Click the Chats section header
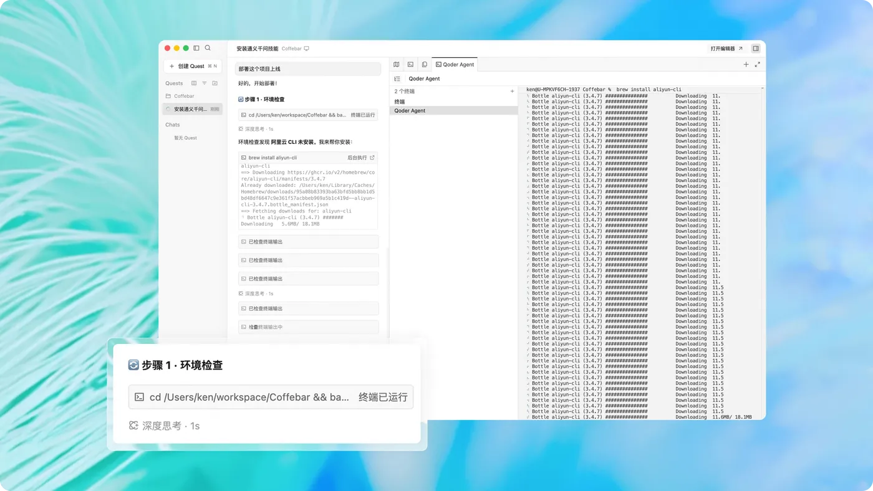Screen dimensions: 873x491 [173, 125]
